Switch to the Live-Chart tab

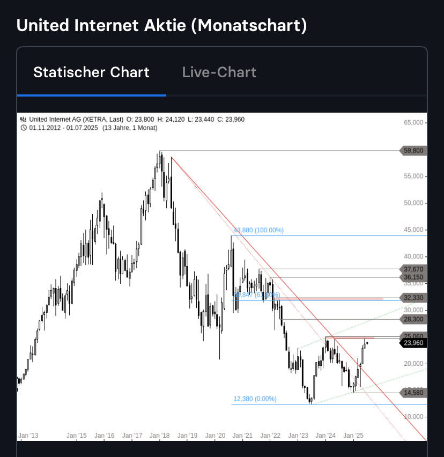(219, 72)
